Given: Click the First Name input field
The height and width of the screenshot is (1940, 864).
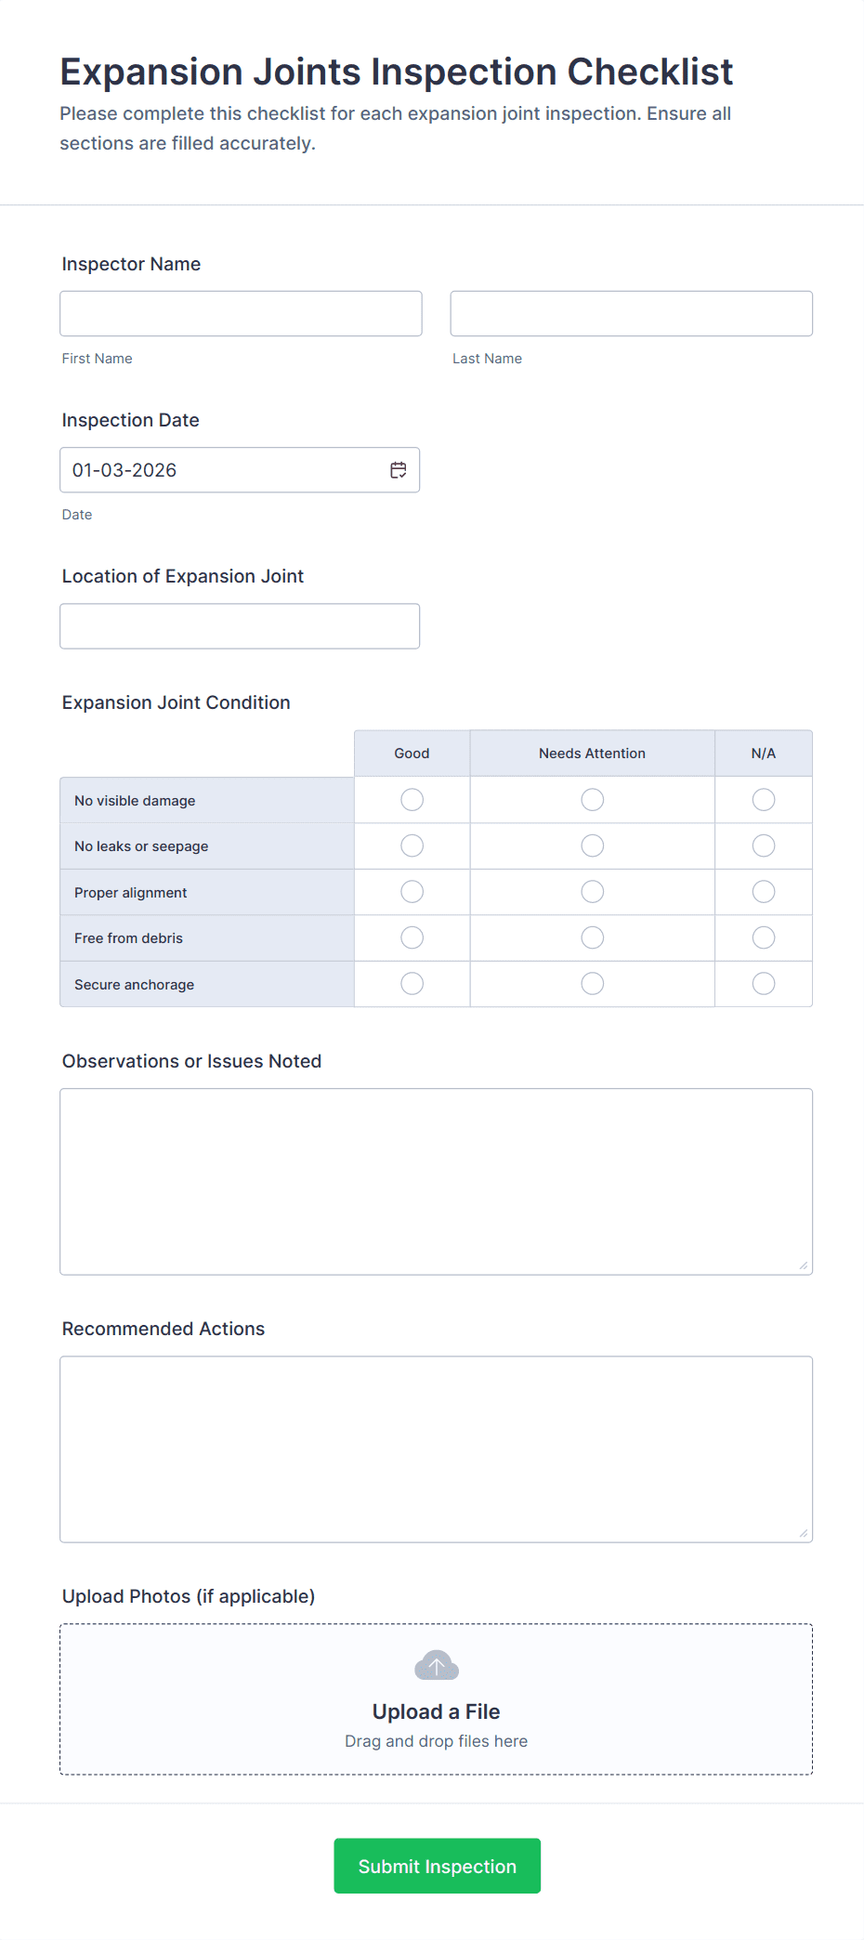Looking at the screenshot, I should tap(240, 313).
